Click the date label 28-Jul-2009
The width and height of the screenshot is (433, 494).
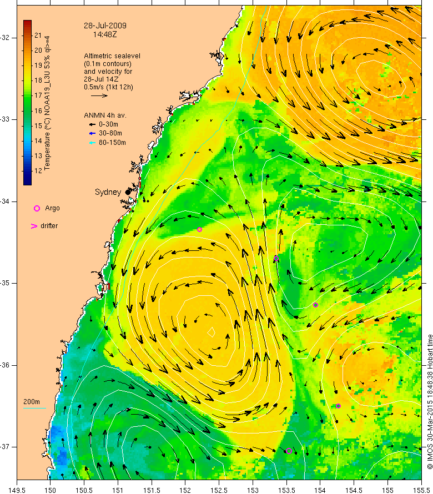click(105, 26)
